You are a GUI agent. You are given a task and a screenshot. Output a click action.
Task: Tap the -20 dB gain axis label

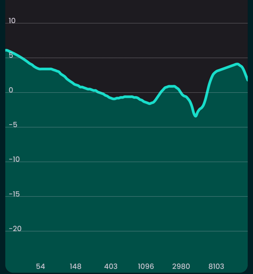[x=15, y=229]
